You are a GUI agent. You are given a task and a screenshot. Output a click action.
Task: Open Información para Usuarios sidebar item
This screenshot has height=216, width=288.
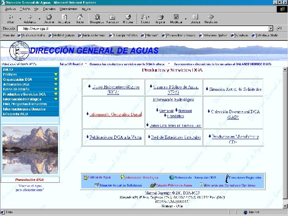[x=30, y=109]
